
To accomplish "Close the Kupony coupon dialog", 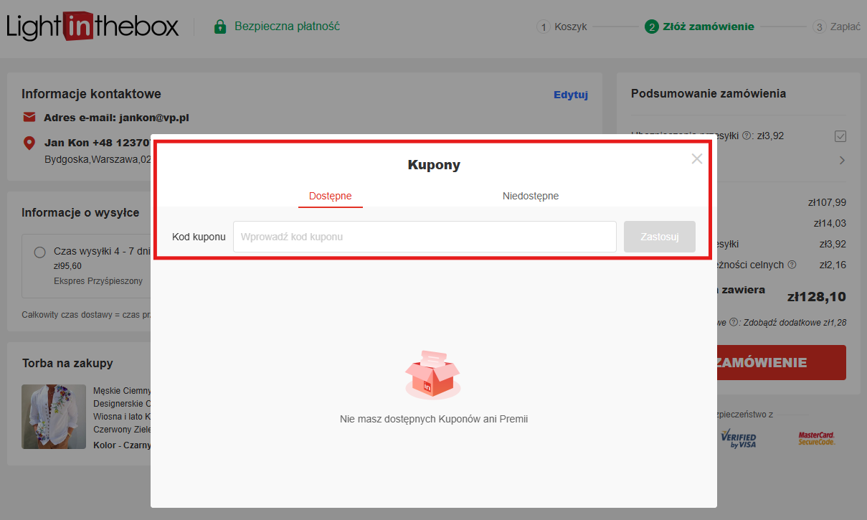I will tap(696, 159).
